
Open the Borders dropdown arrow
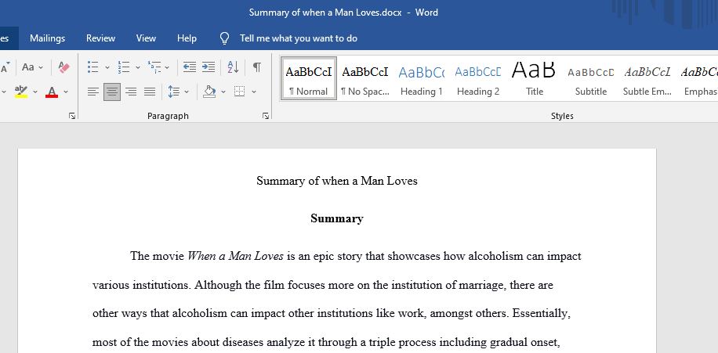254,92
